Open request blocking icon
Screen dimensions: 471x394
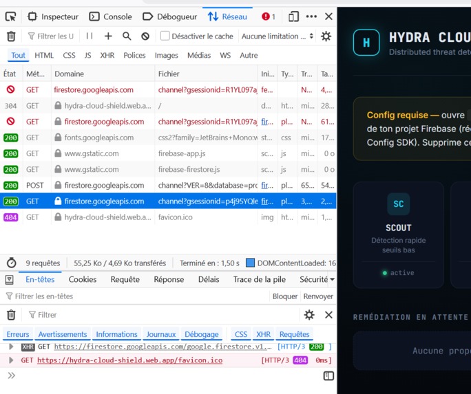tap(145, 36)
